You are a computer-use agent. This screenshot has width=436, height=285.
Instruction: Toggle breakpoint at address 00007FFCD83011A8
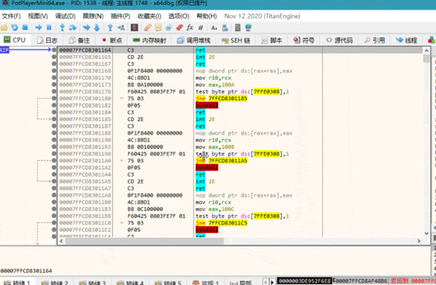pos(54,196)
